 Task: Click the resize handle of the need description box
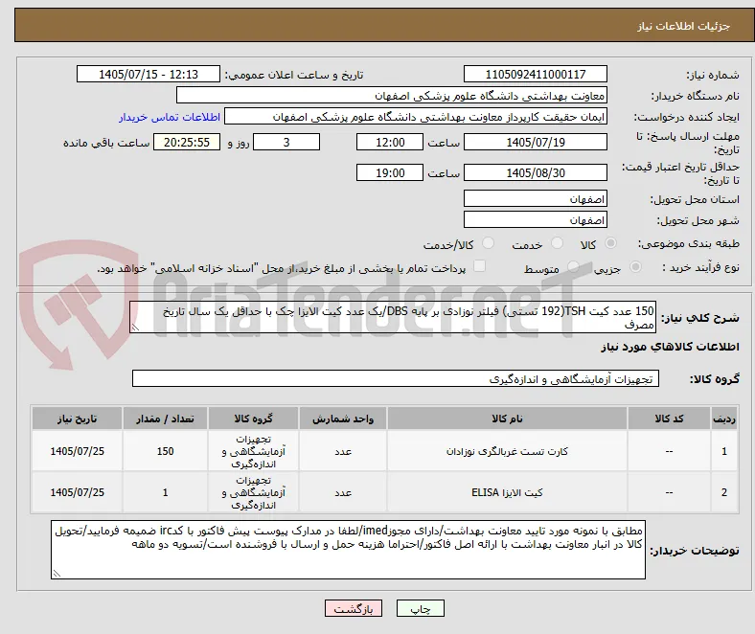[x=135, y=328]
